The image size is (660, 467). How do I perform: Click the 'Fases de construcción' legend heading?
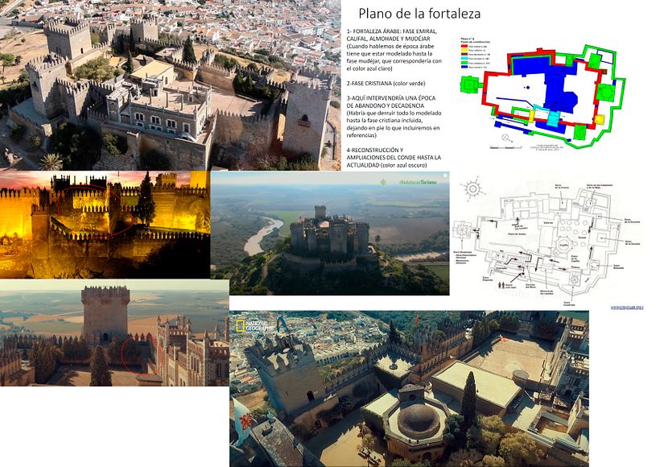476,40
